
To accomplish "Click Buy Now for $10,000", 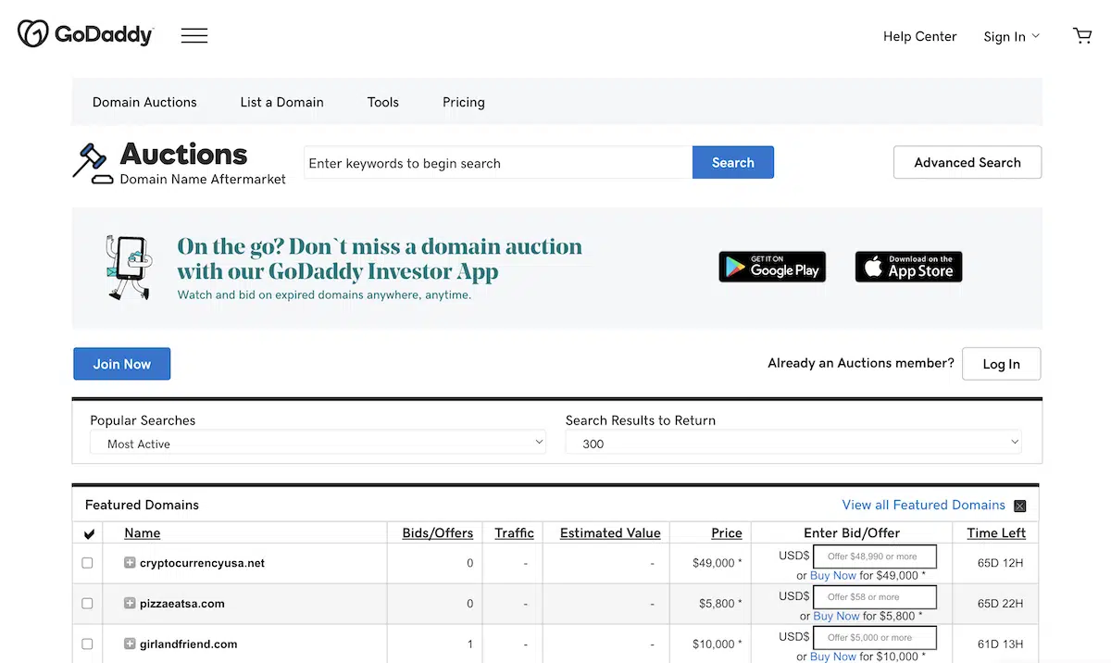I will 833,657.
